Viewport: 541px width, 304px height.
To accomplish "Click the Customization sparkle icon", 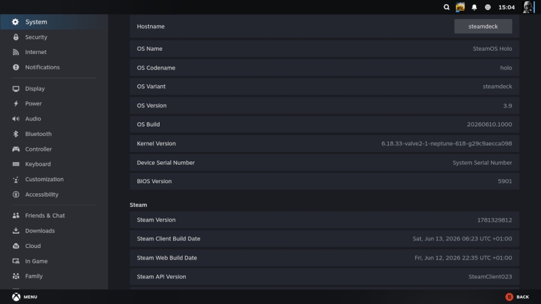I will (16, 179).
